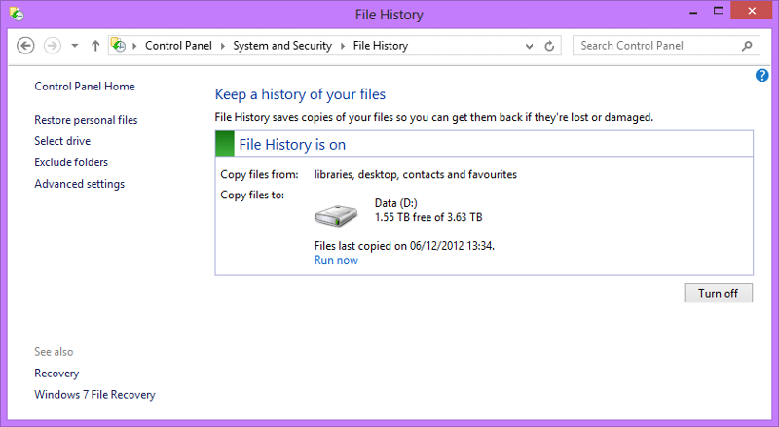This screenshot has height=427, width=779.
Task: Maximize the File History window
Action: point(719,11)
